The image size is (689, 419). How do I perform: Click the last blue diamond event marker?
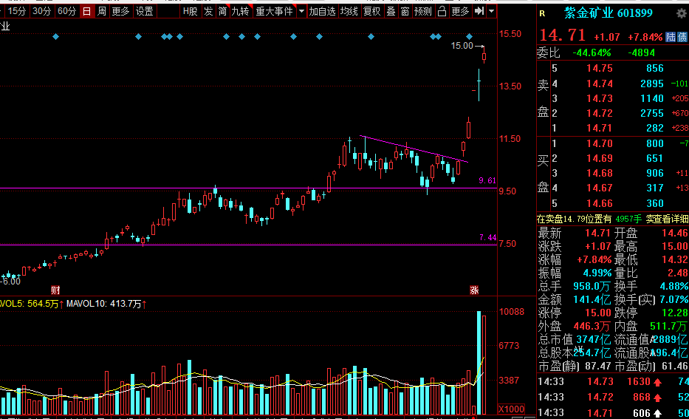pos(469,36)
